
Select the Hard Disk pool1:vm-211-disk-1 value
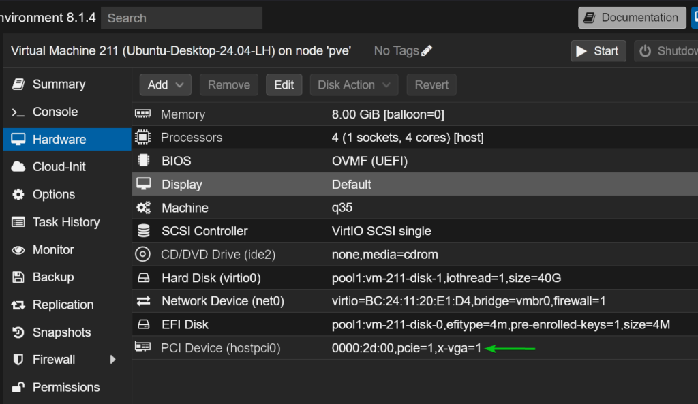446,278
